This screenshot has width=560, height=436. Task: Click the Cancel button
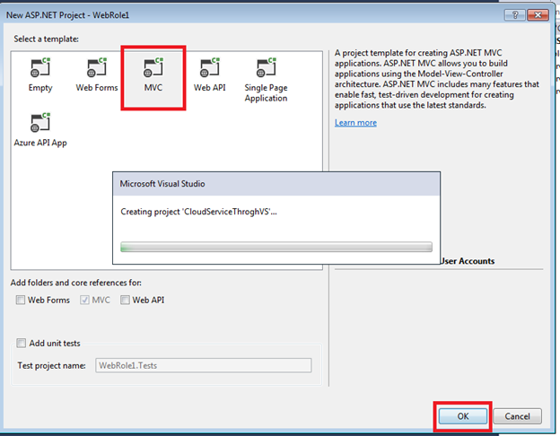[x=517, y=416]
